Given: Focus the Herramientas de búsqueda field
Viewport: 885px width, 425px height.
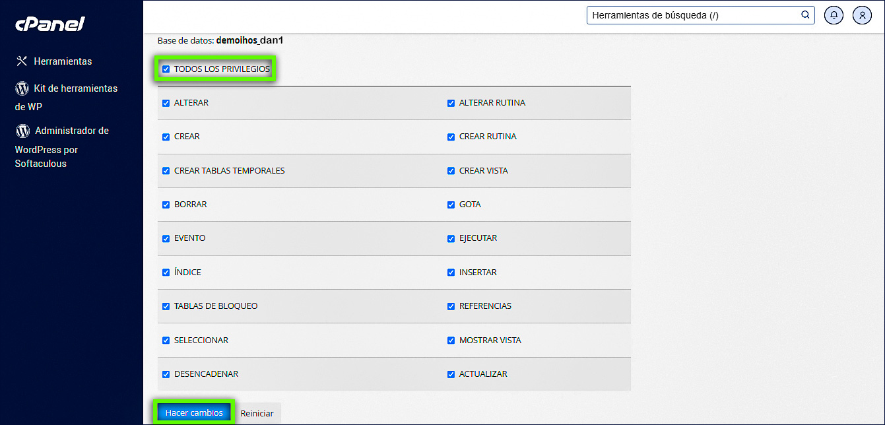Looking at the screenshot, I should click(x=693, y=15).
